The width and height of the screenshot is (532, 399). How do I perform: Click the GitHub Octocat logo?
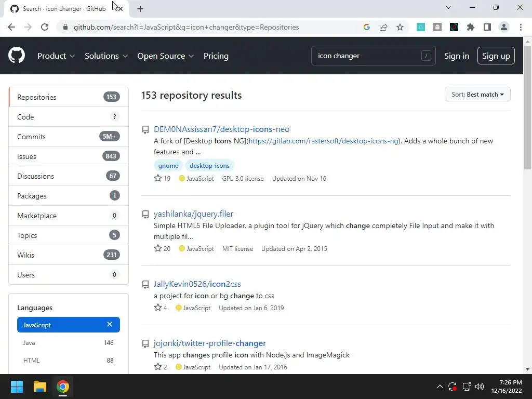point(16,56)
